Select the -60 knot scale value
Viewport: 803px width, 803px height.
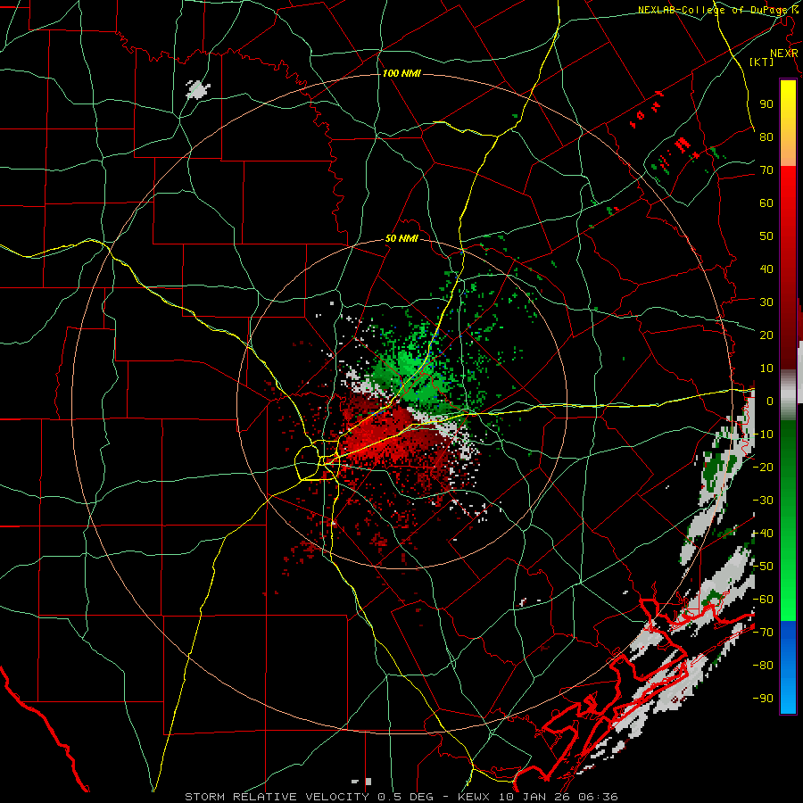(x=763, y=600)
